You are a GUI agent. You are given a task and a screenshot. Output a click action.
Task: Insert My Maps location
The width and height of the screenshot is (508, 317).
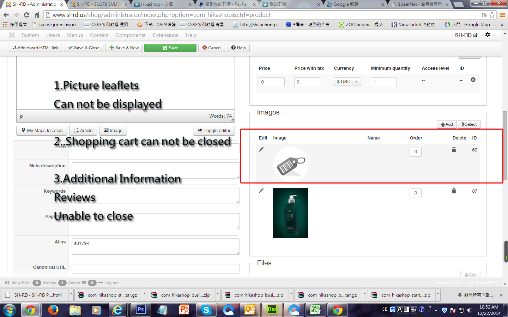click(42, 131)
